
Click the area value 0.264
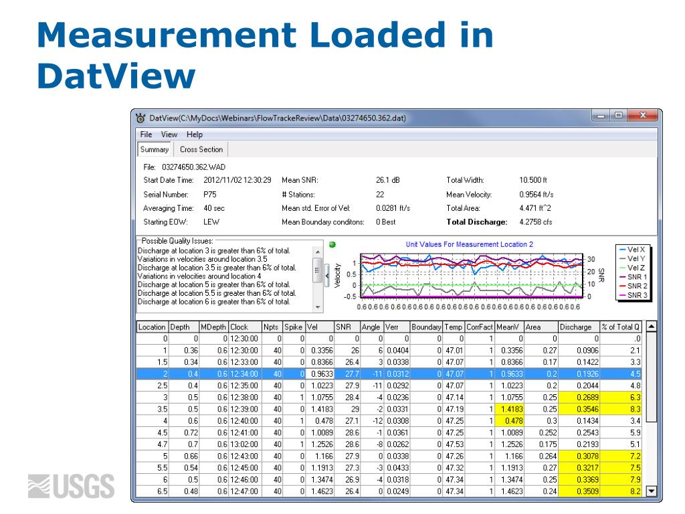point(541,456)
